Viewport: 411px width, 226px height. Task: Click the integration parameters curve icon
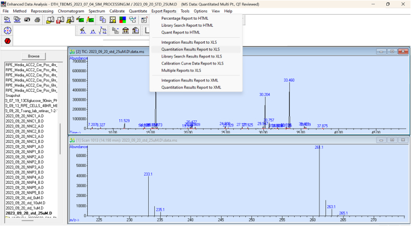click(103, 31)
